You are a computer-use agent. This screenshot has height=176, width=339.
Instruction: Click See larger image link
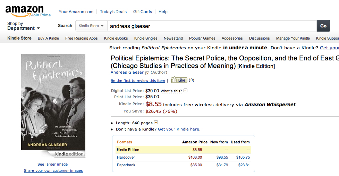tap(53, 164)
